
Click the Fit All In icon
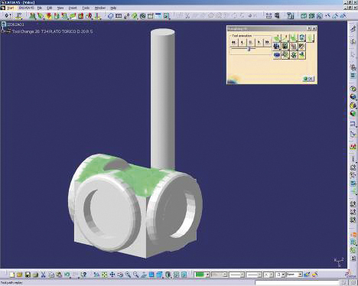104,275
